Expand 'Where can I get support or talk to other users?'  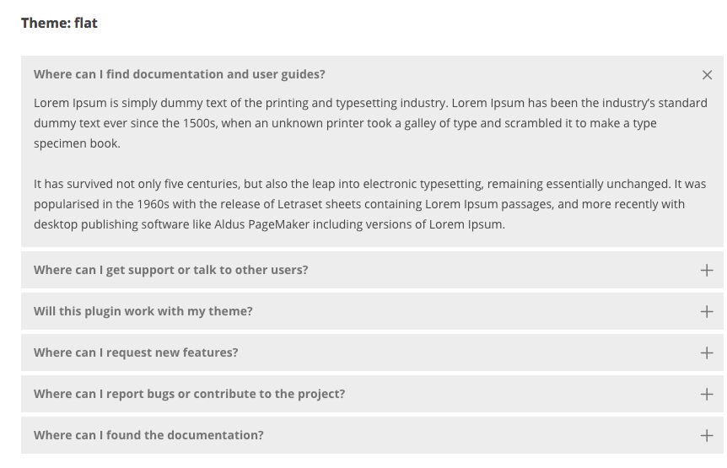170,270
